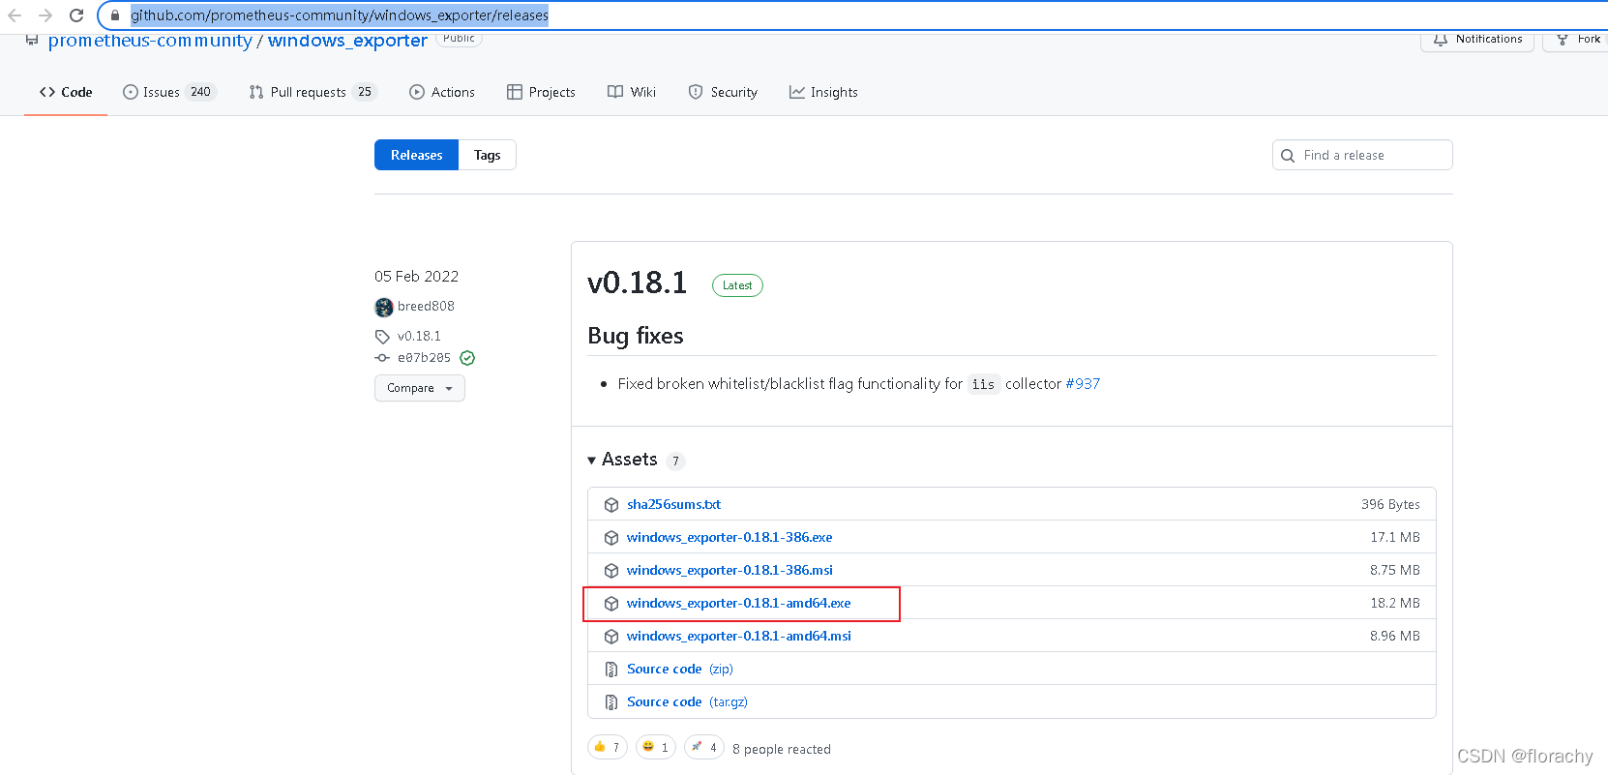Click the thumbs up reaction

pos(608,747)
